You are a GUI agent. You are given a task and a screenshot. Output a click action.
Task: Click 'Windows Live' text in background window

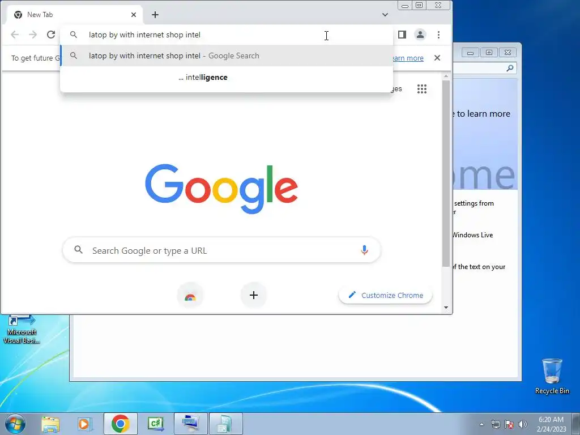(473, 235)
